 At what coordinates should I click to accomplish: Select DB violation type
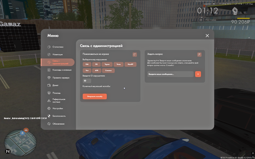[x=96, y=64]
